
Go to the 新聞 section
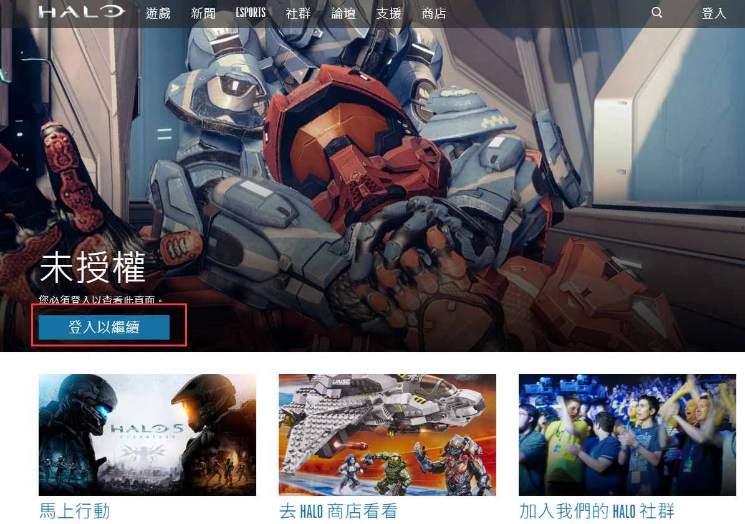[x=203, y=13]
